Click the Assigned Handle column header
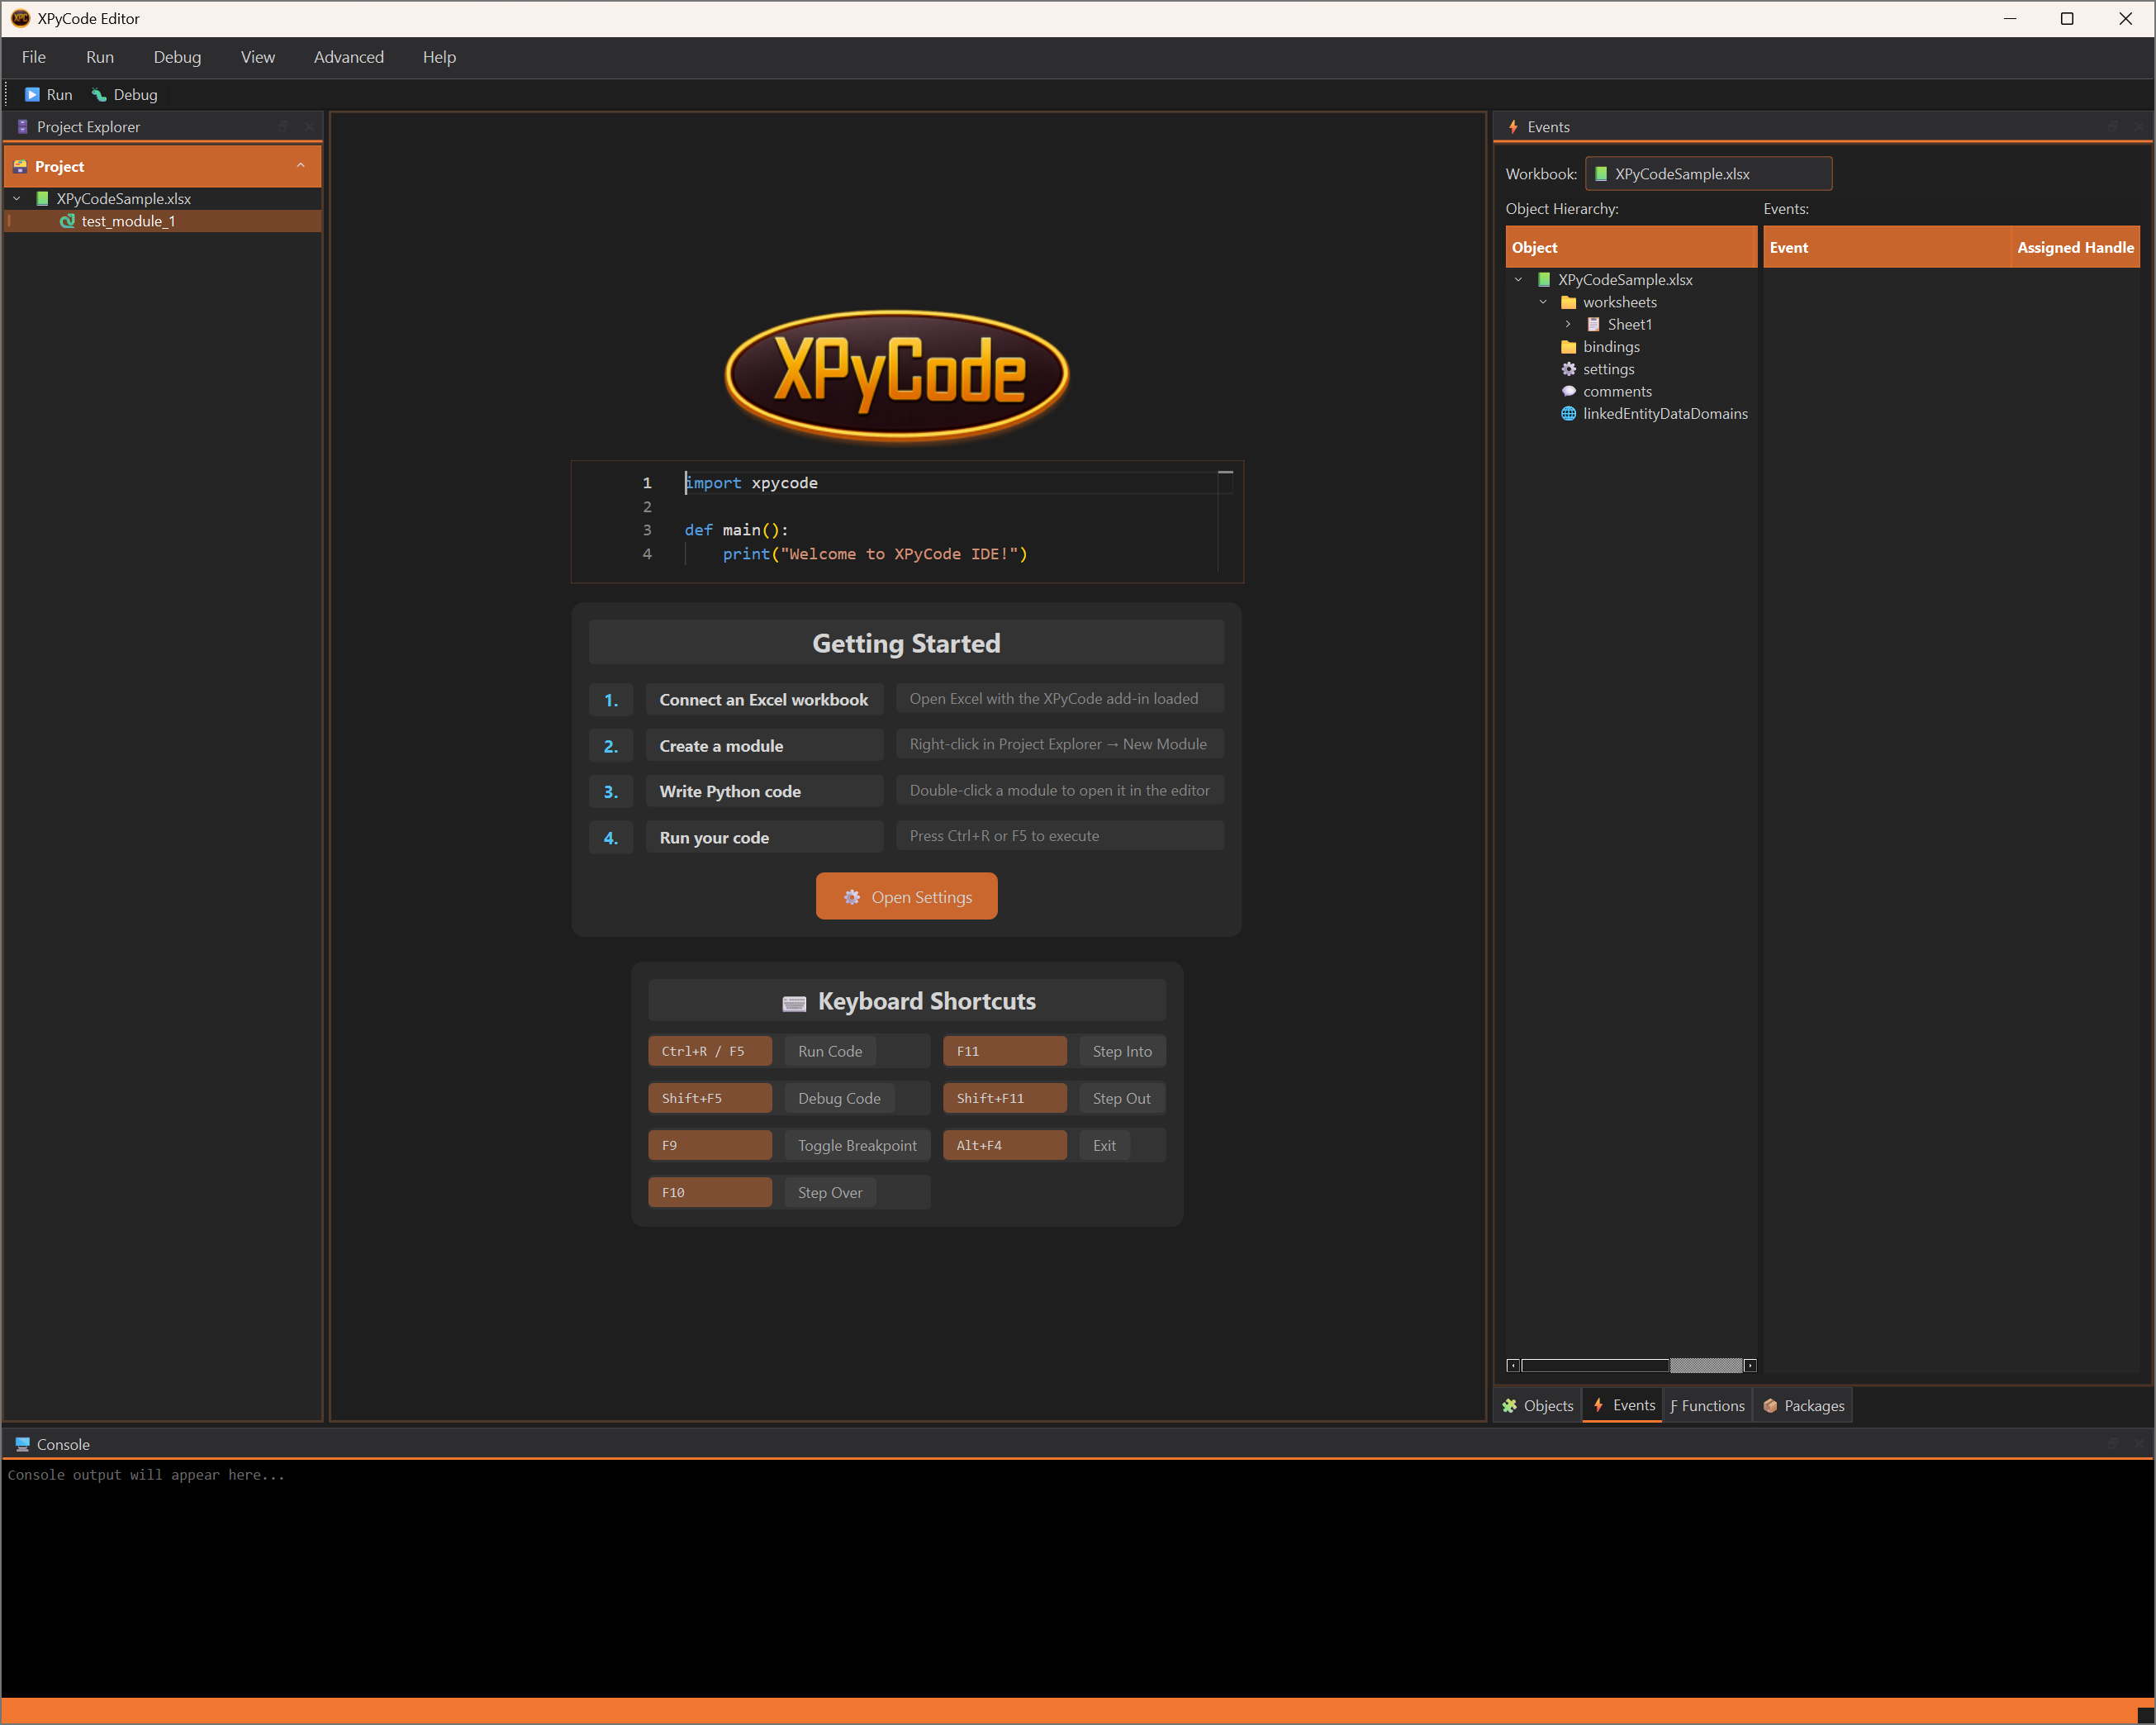The height and width of the screenshot is (1725, 2156). click(x=2074, y=247)
